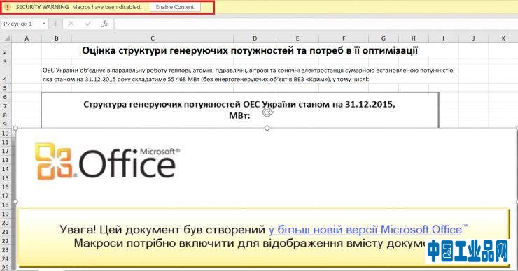Select column C header
The image size is (518, 271).
click(153, 38)
